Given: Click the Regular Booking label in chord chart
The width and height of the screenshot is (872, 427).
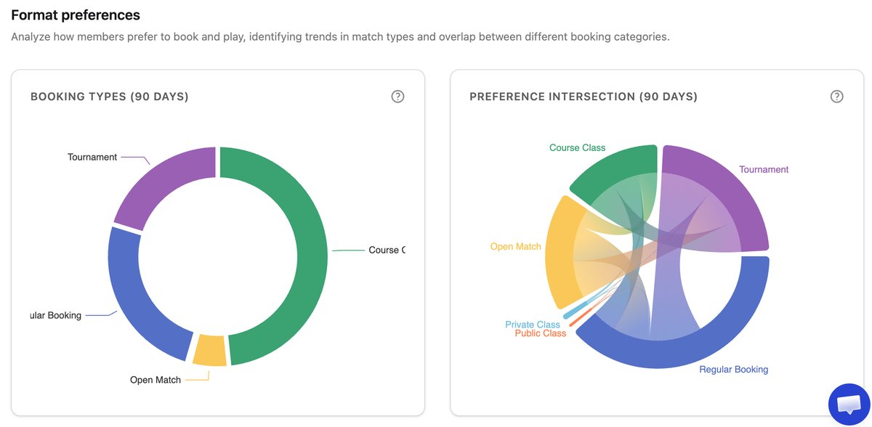Looking at the screenshot, I should click(733, 369).
